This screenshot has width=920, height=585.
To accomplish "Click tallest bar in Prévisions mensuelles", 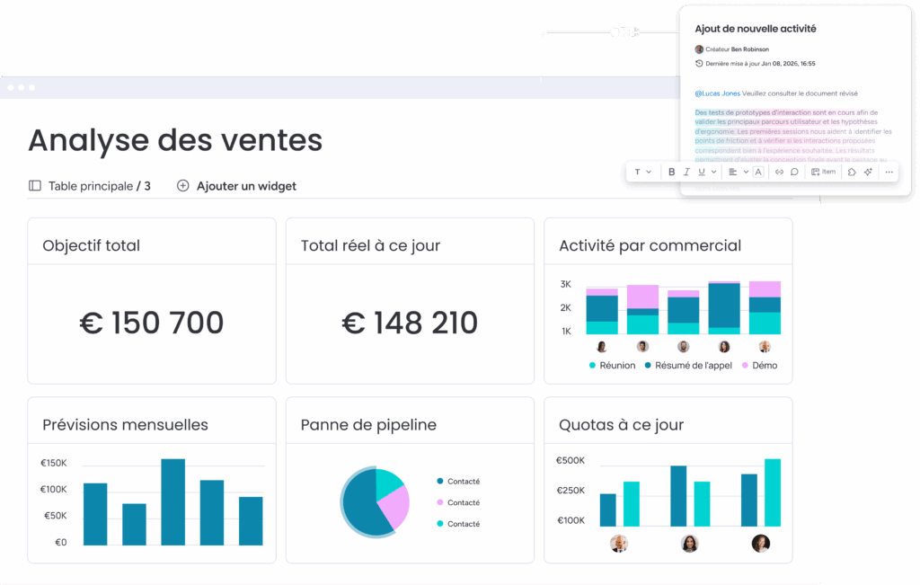I will point(173,501).
